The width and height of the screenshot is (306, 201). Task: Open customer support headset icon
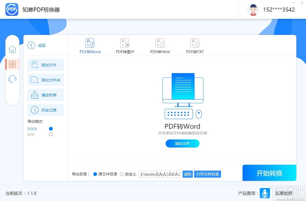[12, 79]
